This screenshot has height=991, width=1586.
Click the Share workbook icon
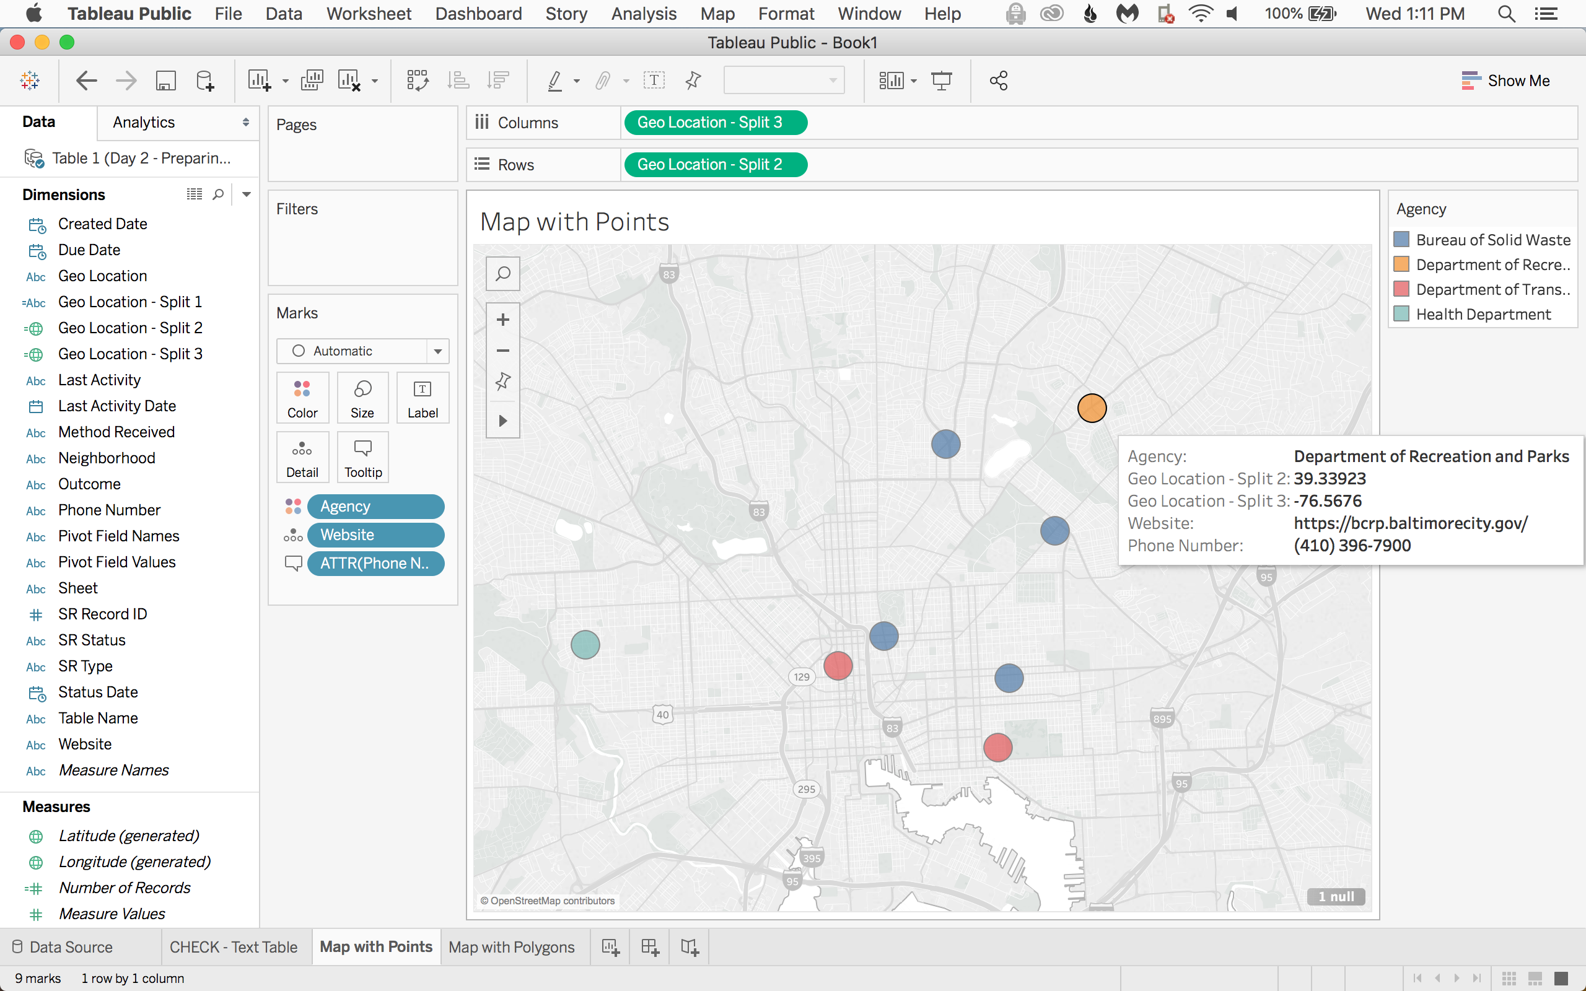(x=998, y=81)
